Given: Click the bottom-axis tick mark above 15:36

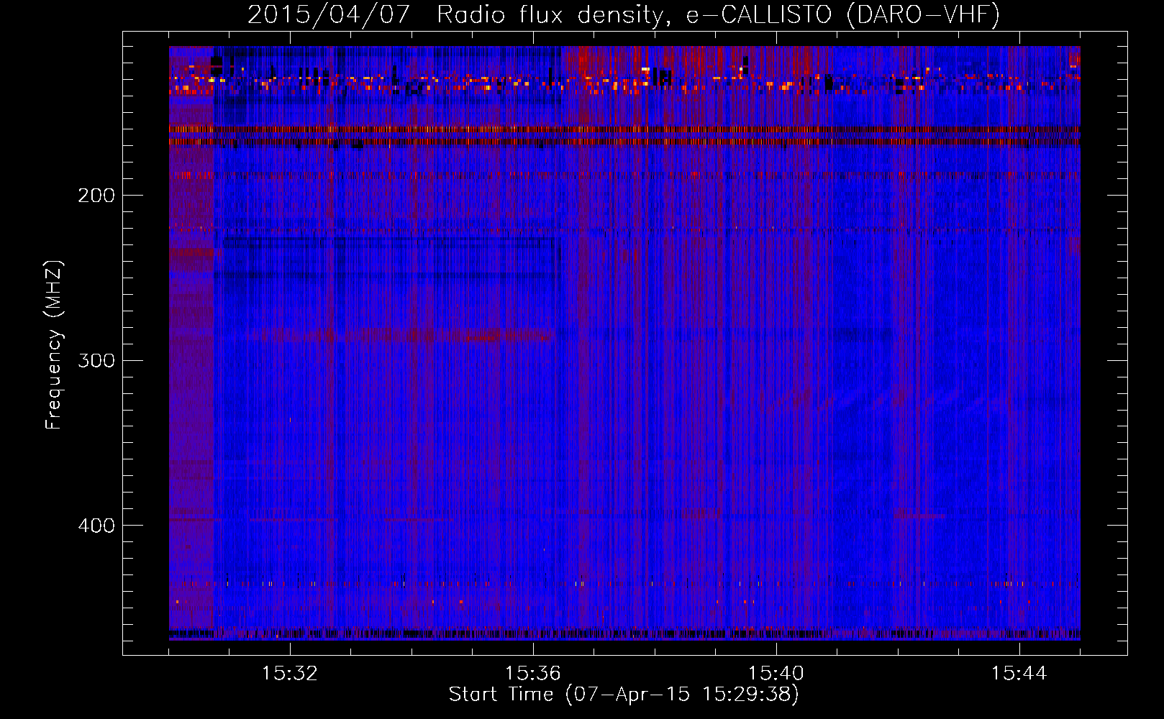Looking at the screenshot, I should click(533, 649).
